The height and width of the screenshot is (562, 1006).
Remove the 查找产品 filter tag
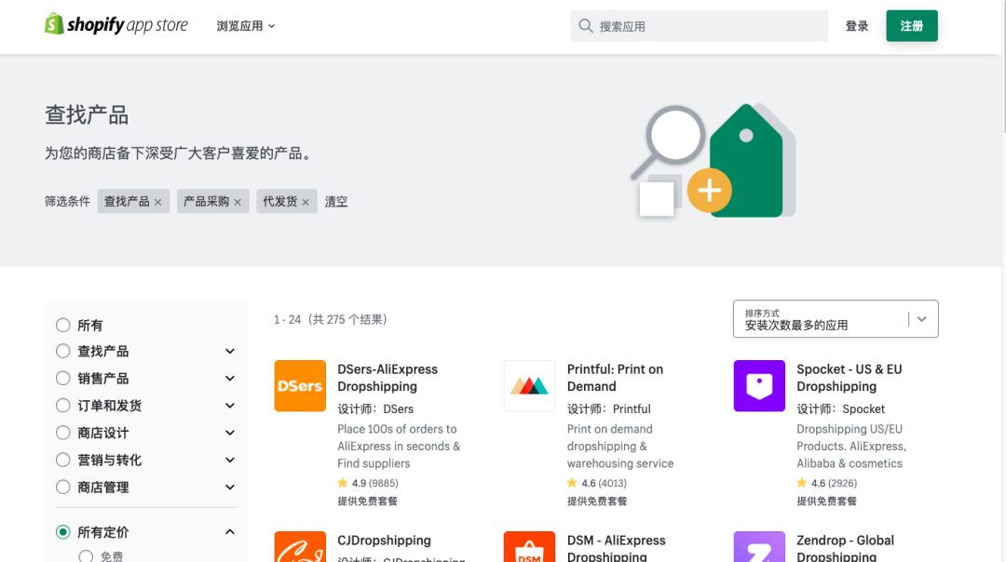157,202
